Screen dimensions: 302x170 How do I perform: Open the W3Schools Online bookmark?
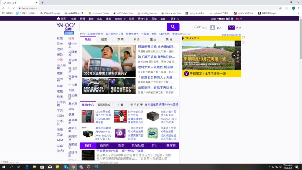[x=99, y=13]
